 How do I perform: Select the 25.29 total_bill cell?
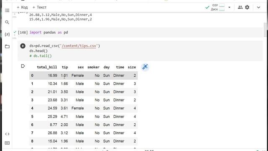point(52,117)
